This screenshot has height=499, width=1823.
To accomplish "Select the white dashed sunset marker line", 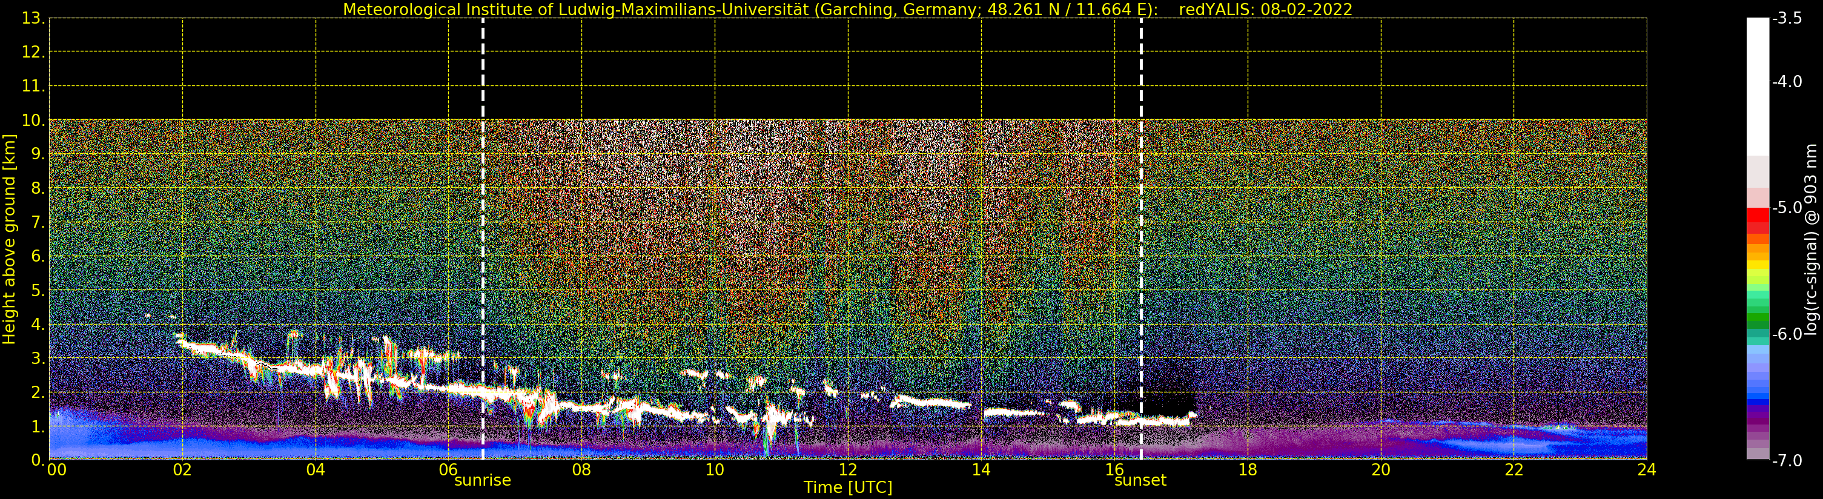I will [x=1141, y=239].
